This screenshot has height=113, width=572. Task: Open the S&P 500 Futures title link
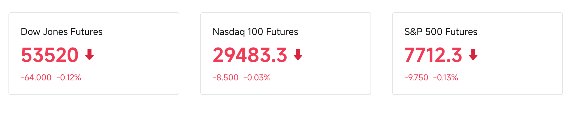pos(441,32)
